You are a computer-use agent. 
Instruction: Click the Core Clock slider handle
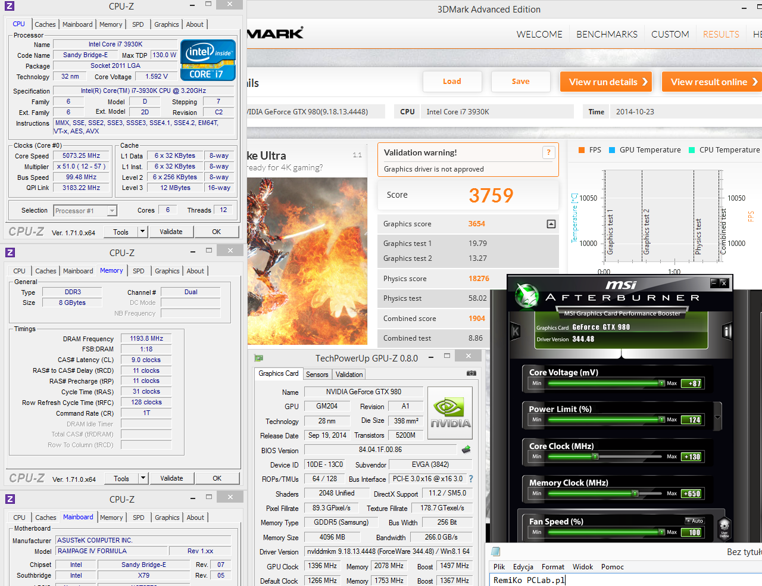pyautogui.click(x=595, y=457)
